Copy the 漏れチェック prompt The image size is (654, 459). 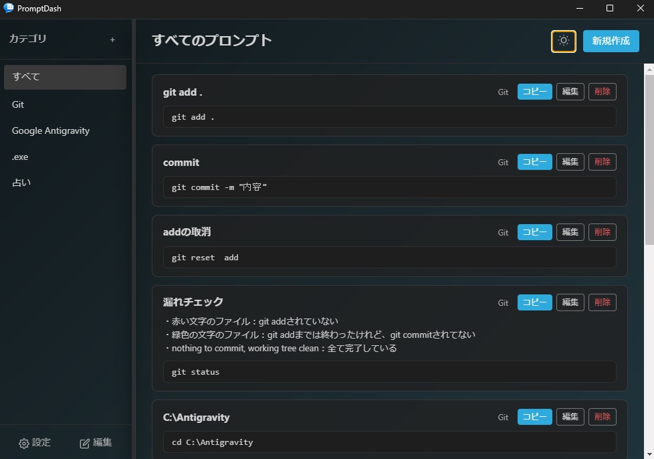click(x=535, y=302)
